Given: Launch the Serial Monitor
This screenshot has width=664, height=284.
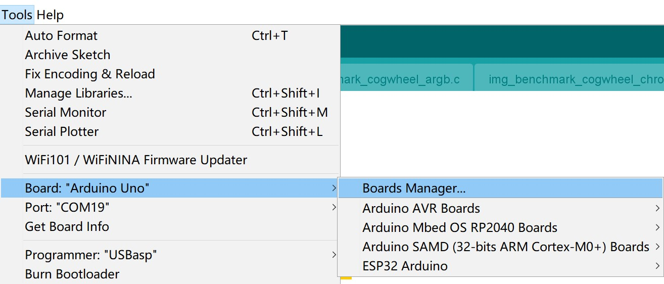Looking at the screenshot, I should (x=170, y=113).
